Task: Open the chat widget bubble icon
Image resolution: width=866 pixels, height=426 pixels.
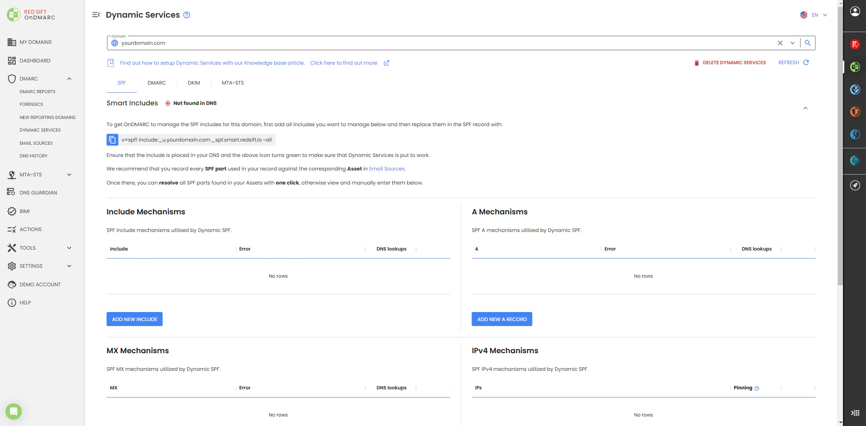Action: [14, 412]
